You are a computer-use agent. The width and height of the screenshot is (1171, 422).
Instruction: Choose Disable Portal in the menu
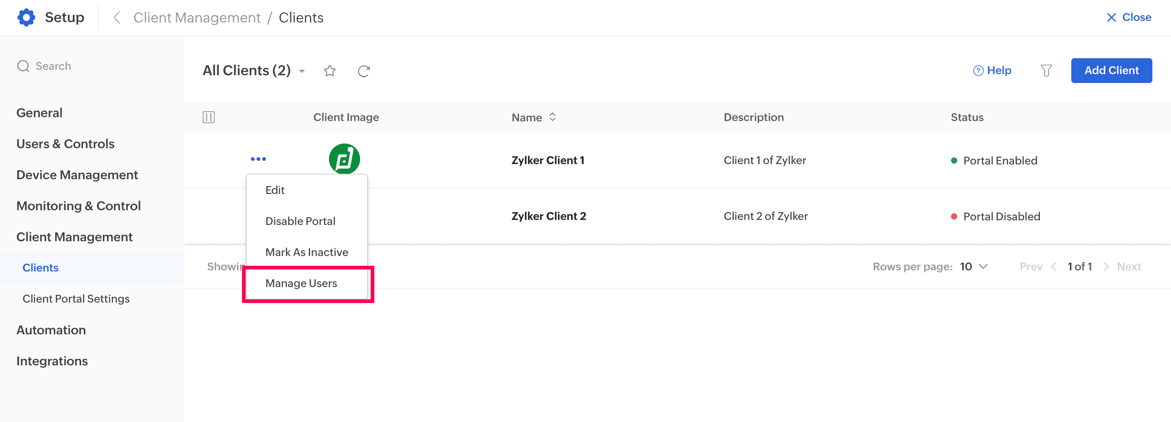pyautogui.click(x=300, y=221)
